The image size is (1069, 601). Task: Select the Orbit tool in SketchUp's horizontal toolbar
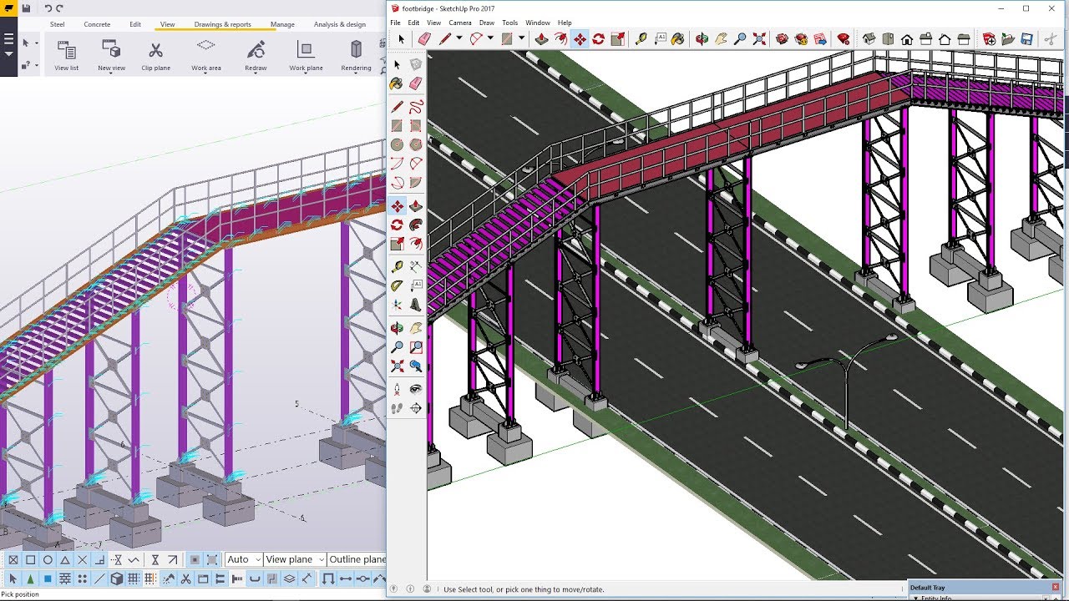pyautogui.click(x=702, y=39)
